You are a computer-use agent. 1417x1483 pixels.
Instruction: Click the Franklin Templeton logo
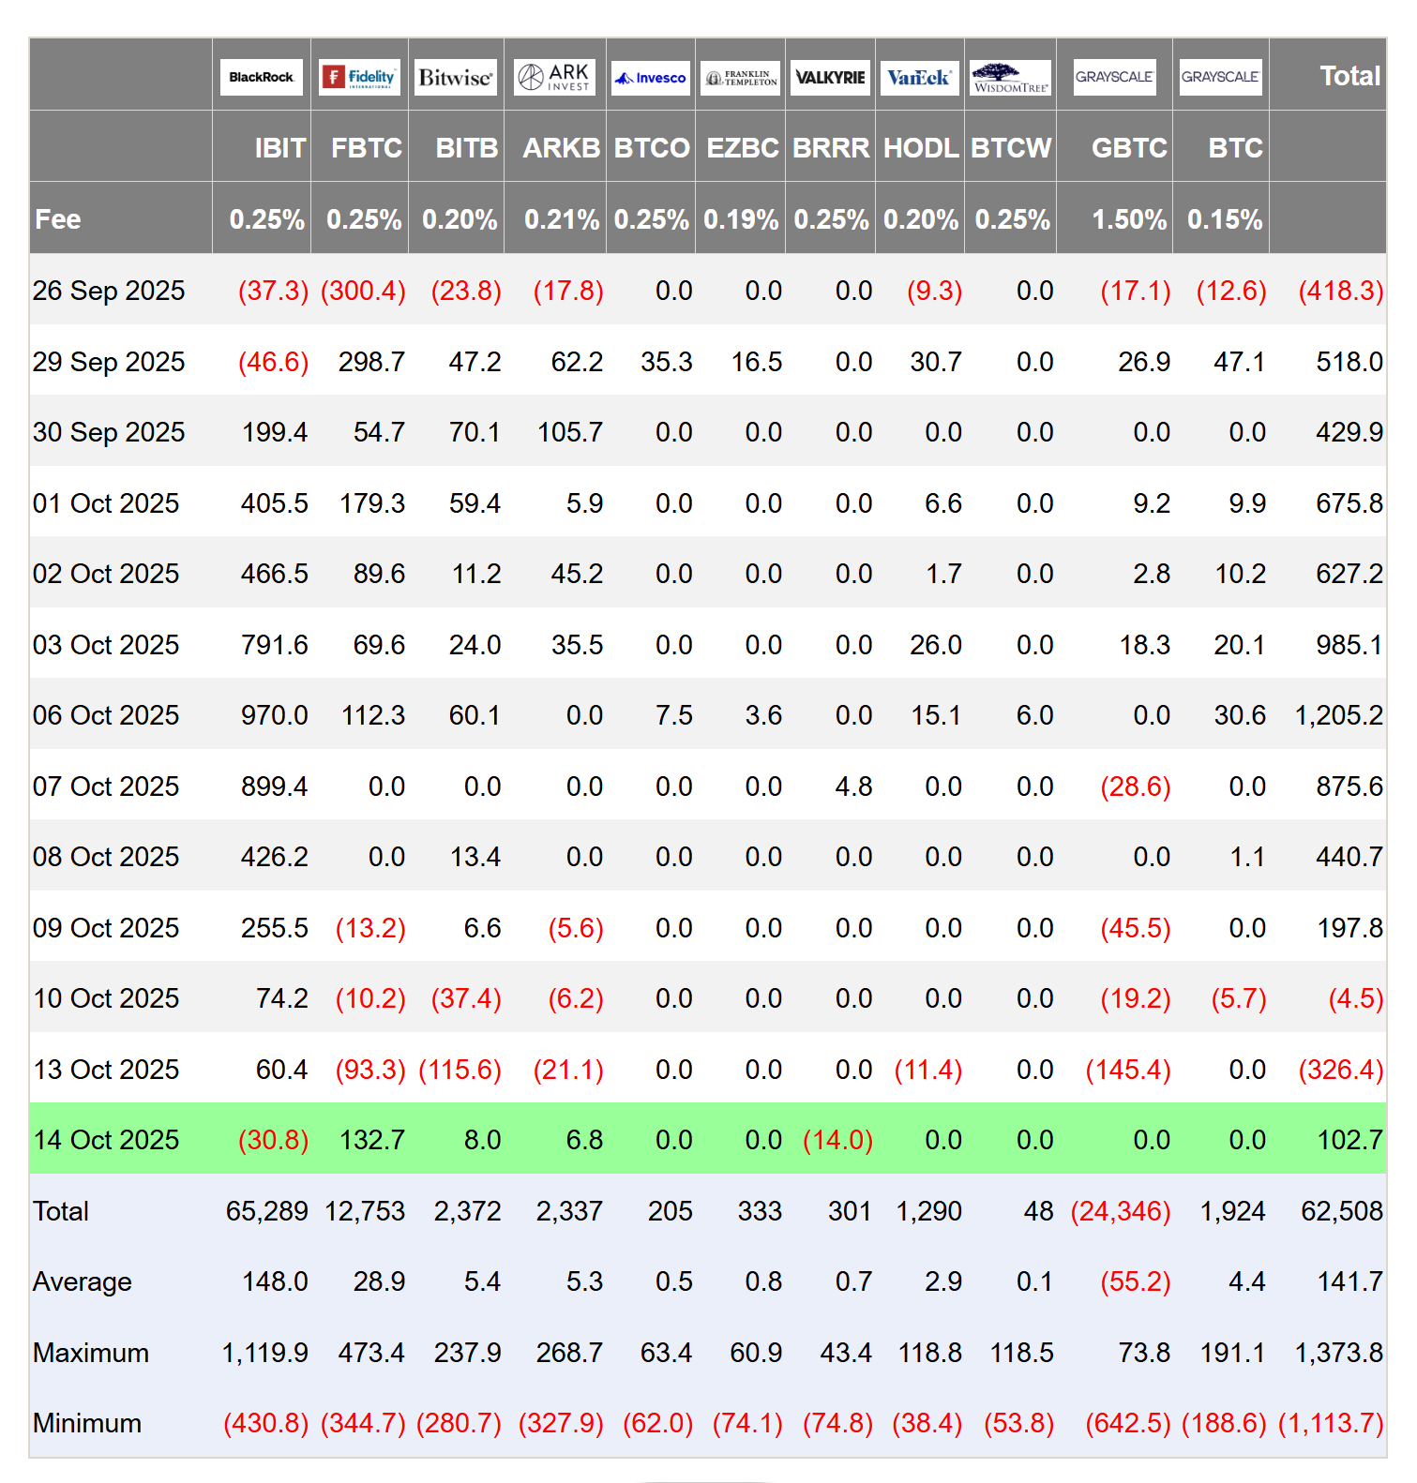741,78
